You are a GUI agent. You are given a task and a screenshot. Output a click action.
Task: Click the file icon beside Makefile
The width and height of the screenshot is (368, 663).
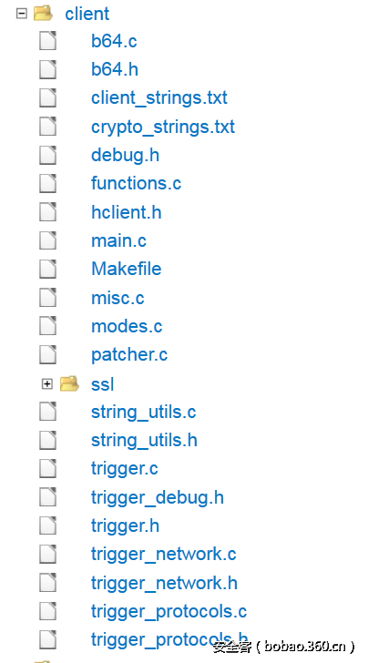(x=47, y=269)
